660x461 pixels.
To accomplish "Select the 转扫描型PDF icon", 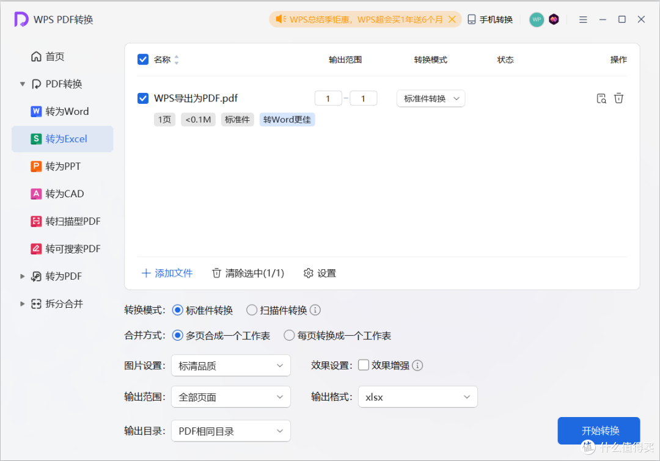I will click(x=36, y=221).
